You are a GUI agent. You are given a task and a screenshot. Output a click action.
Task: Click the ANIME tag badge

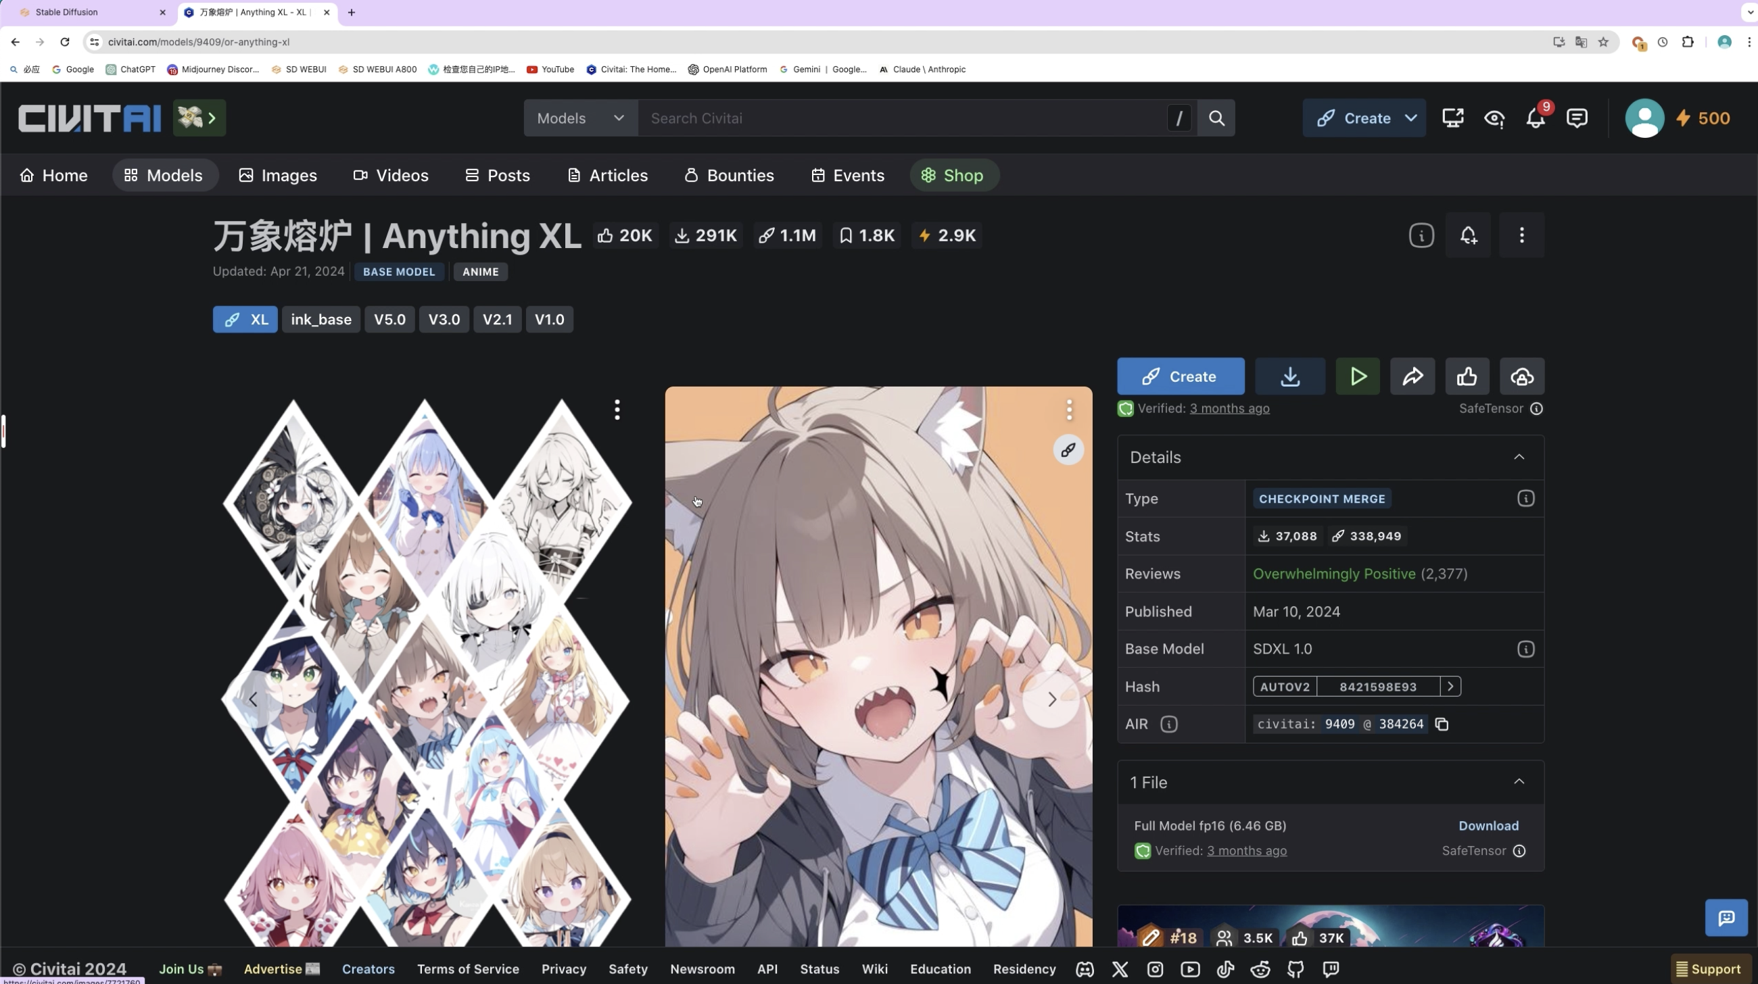click(x=481, y=272)
